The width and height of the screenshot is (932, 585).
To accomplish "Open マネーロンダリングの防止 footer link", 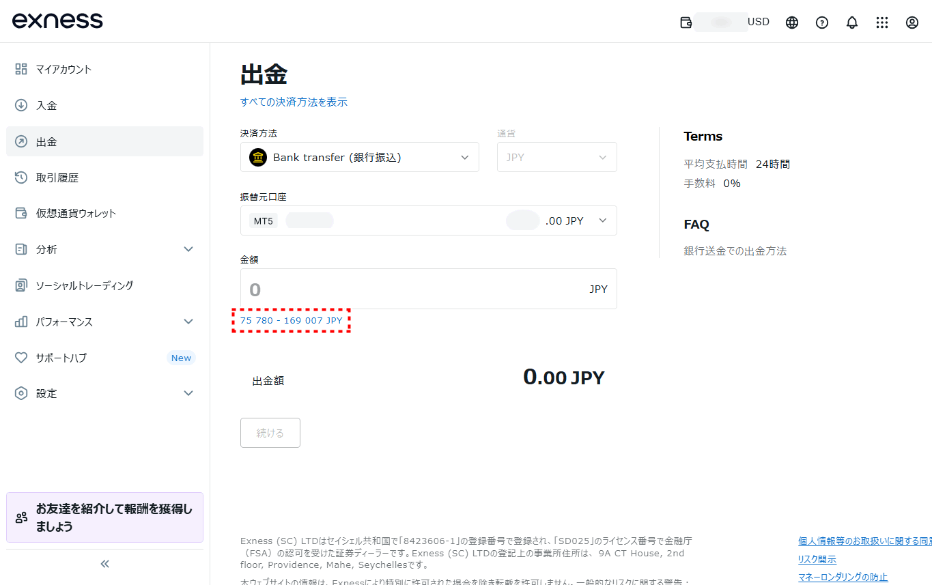I will [843, 577].
